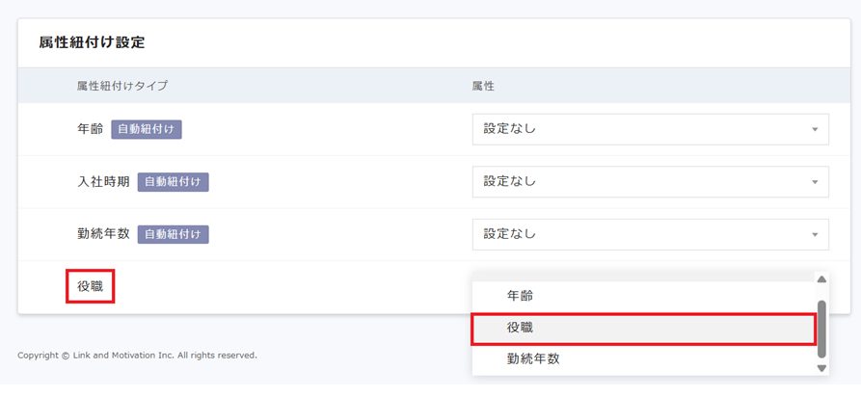Click the dropdown list's scrollbar thumb

(x=821, y=328)
